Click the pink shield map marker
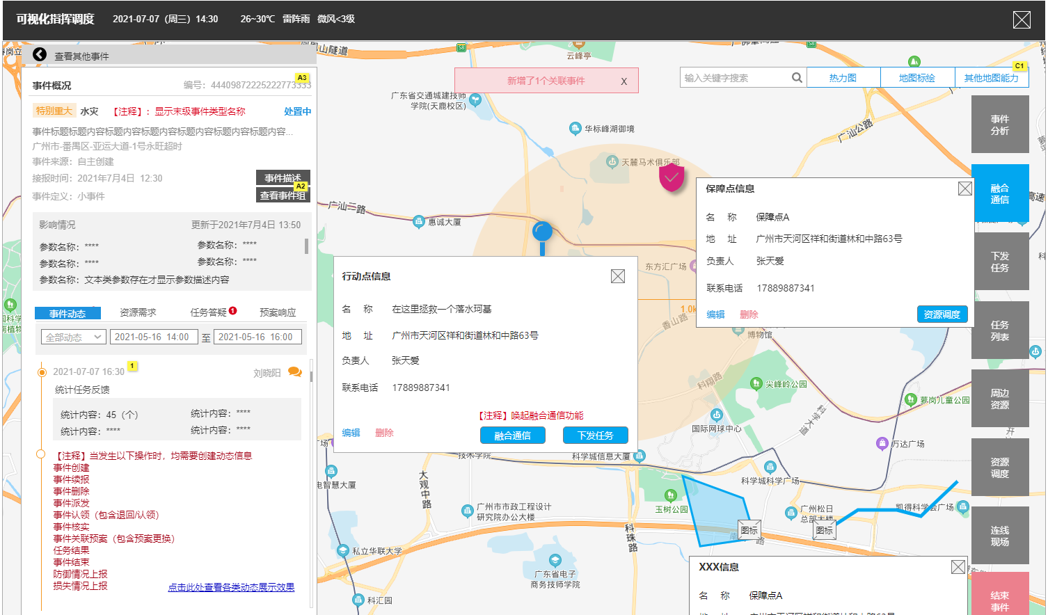Viewport: 1048px width, 615px height. (672, 177)
